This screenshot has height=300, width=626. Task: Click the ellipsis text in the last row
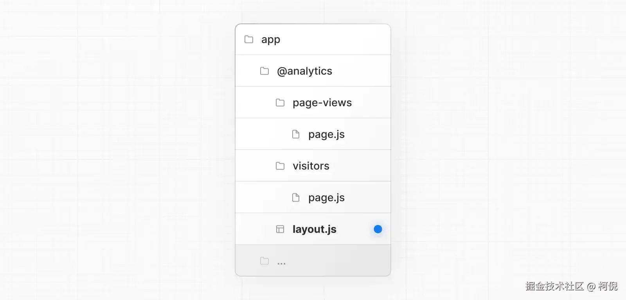pos(281,263)
